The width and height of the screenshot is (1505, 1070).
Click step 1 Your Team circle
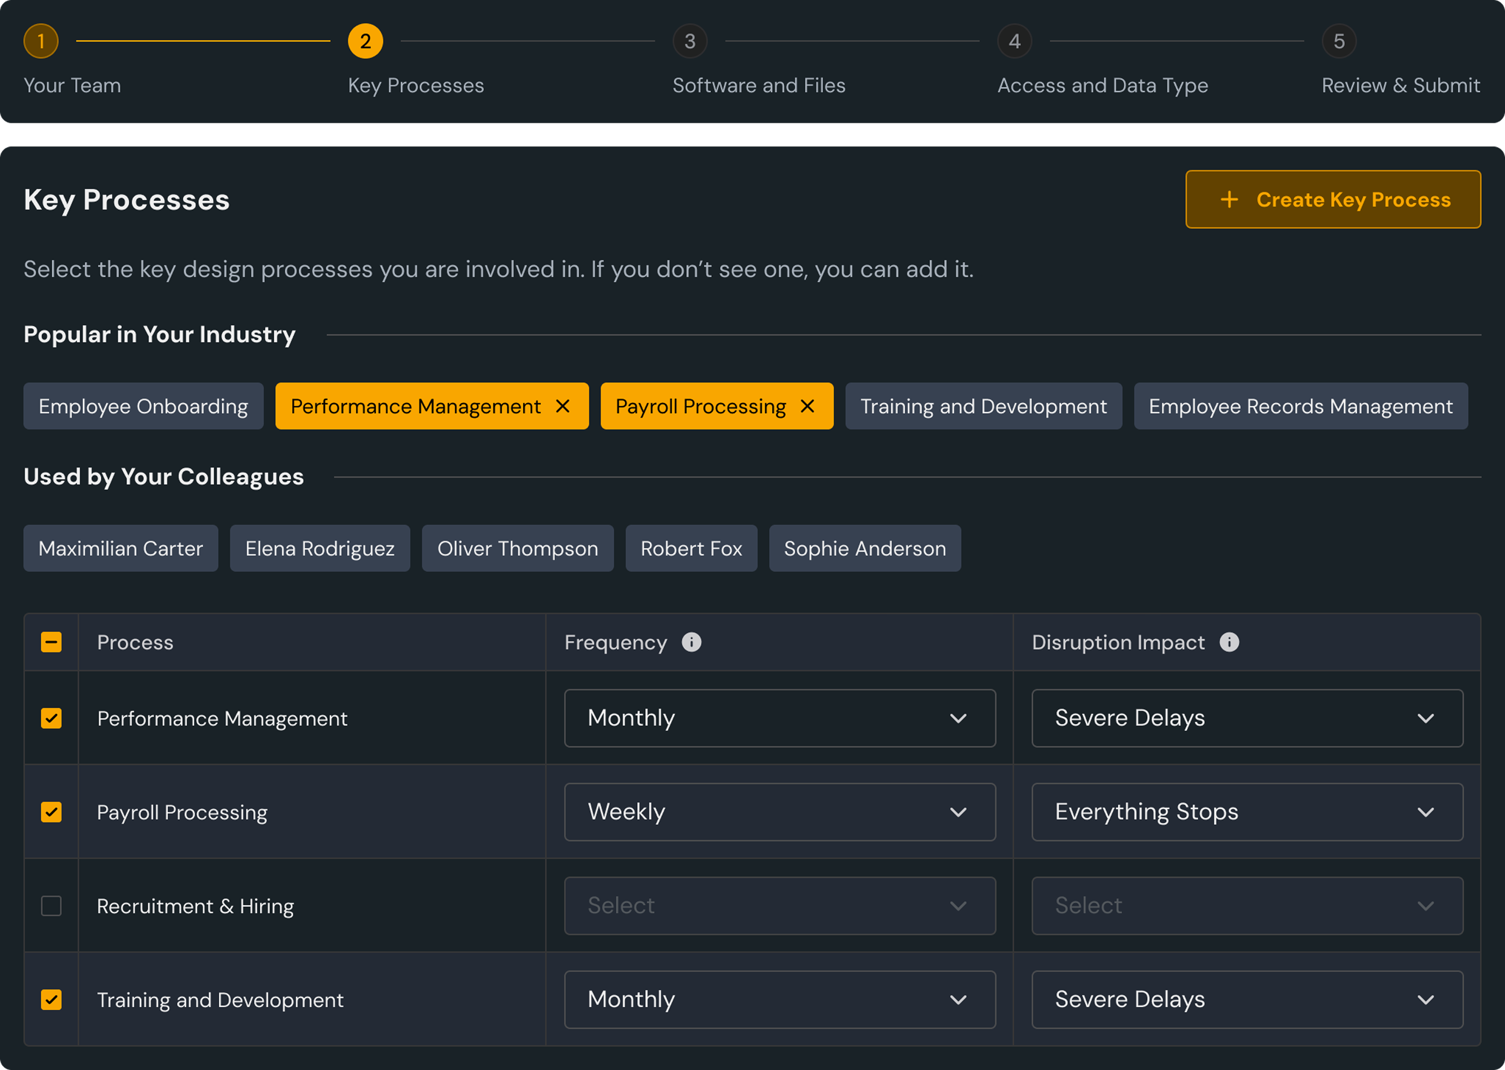41,41
